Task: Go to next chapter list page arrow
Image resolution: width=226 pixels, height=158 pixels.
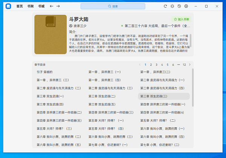Action: click(190, 65)
